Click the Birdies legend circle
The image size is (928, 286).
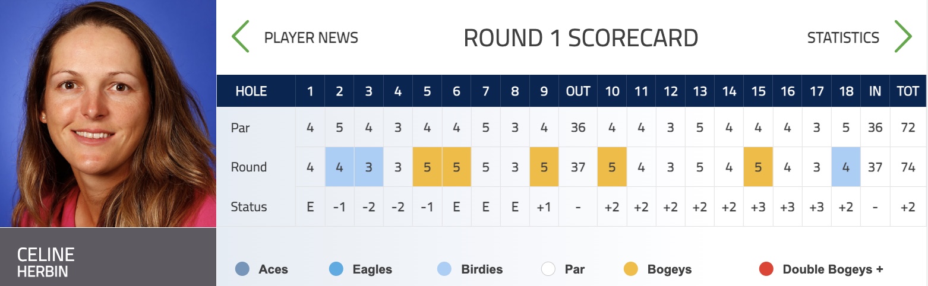(444, 269)
